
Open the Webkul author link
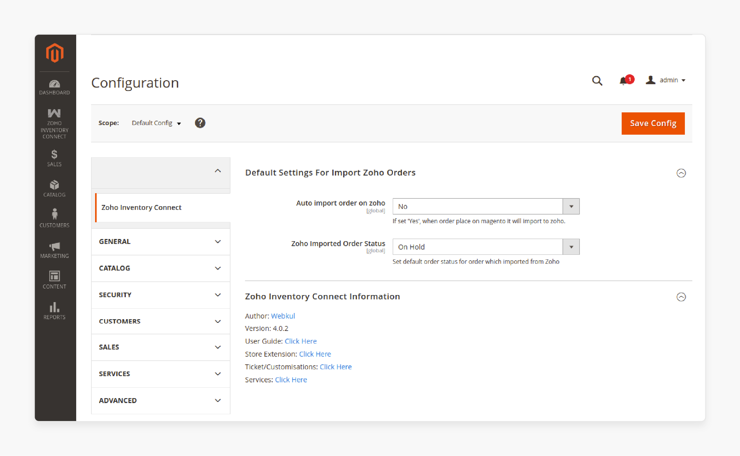[283, 316]
